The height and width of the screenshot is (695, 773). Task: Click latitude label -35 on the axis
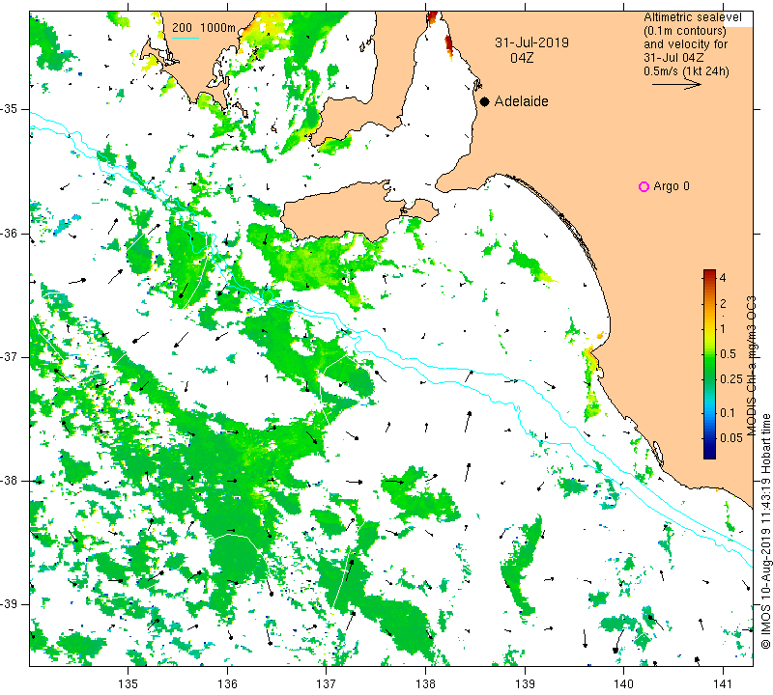pos(9,109)
